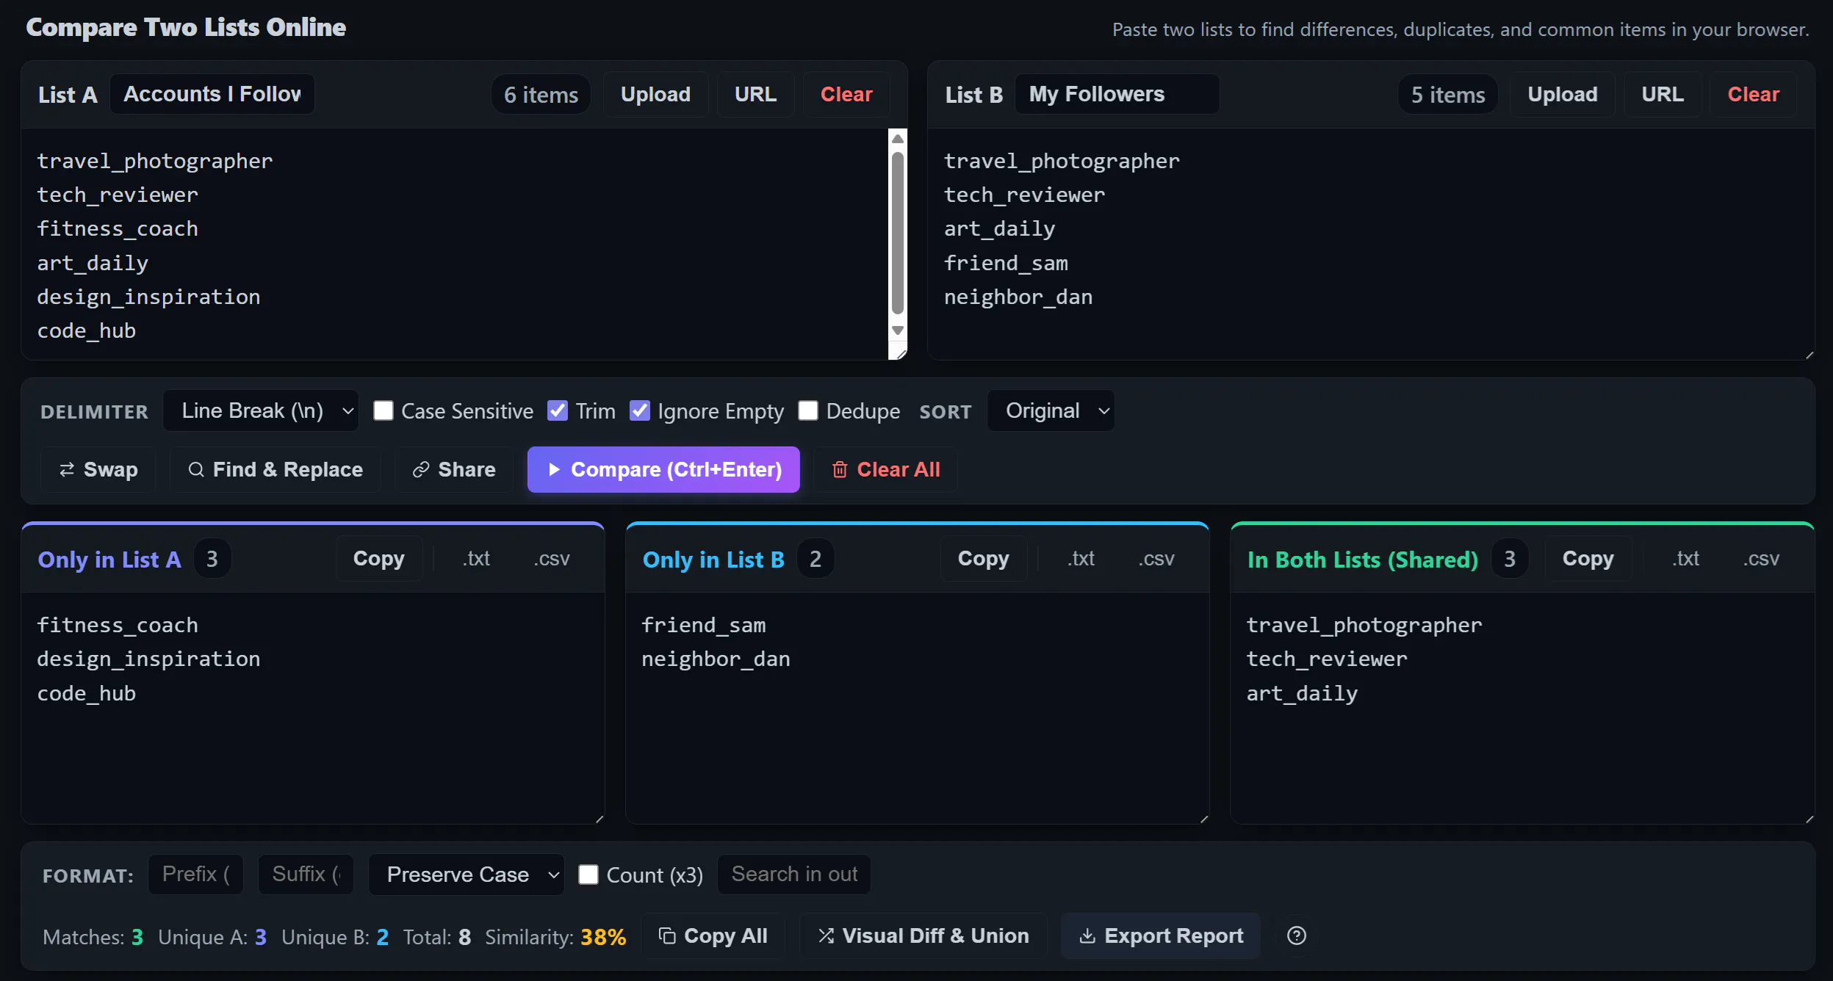Download Only in List B as .csv
The height and width of the screenshot is (981, 1833).
[1156, 559]
